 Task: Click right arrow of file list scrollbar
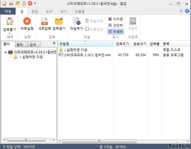point(188,141)
